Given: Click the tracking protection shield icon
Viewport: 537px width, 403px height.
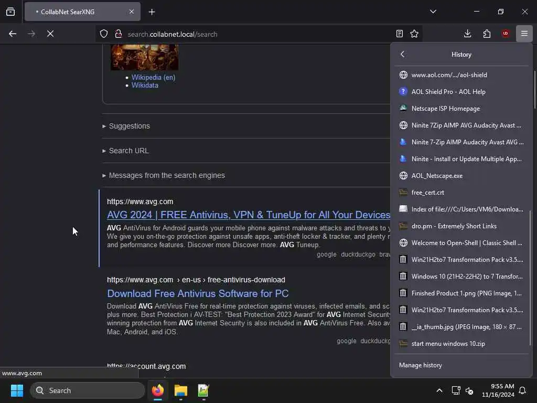Looking at the screenshot, I should coord(104,34).
